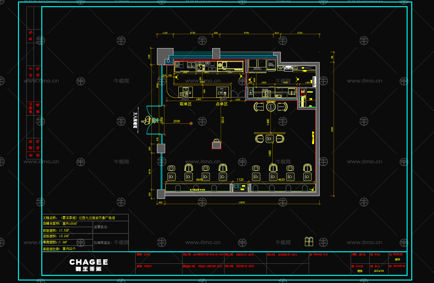Select the 库房面积 7.3㎡ text
434x283 pixels.
[55, 242]
